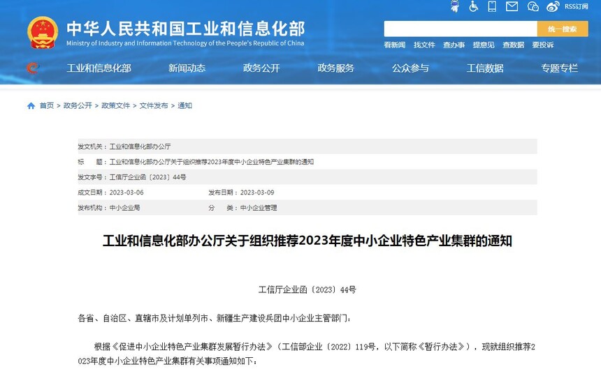Open the robot assistant icon
601x369 pixels.
[455, 6]
